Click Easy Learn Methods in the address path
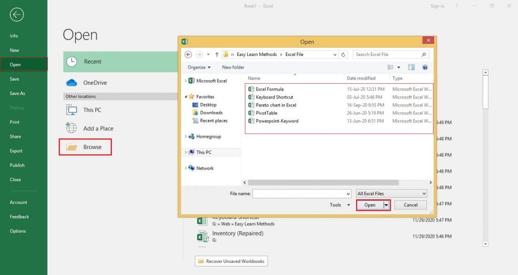 (256, 54)
